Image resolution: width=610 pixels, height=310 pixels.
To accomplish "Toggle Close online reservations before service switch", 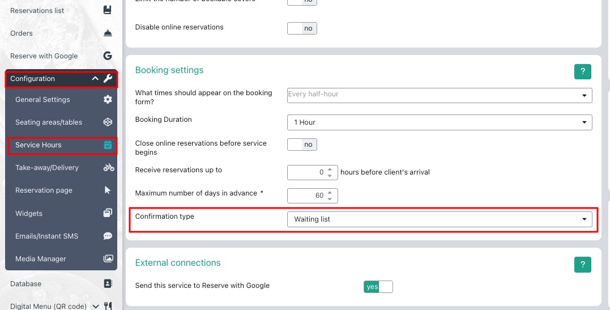I will [302, 145].
